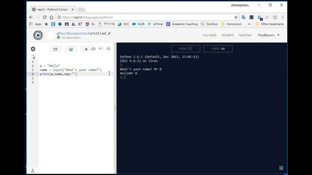Click the packages cube icon
312x175 pixels.
click(108, 49)
